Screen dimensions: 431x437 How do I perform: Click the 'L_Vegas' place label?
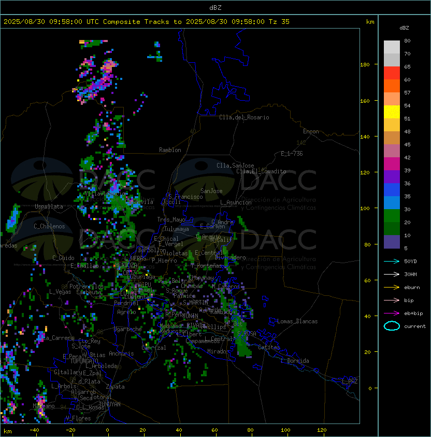[60, 292]
